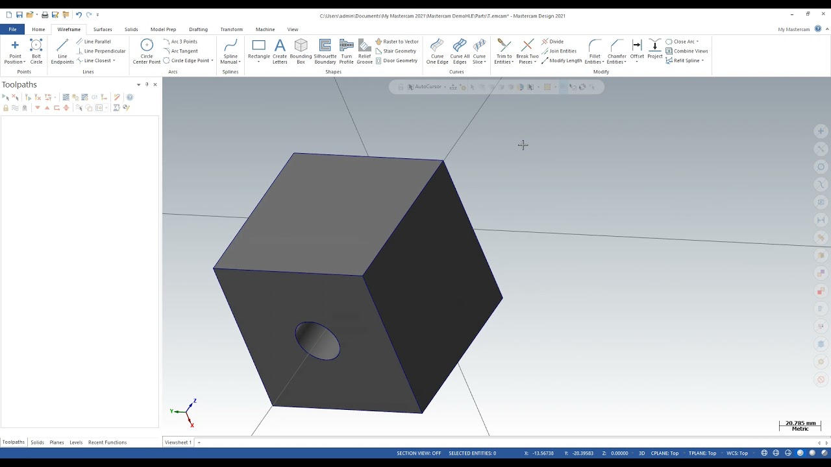Show the Planes manager tab
This screenshot has width=831, height=467.
[x=56, y=442]
